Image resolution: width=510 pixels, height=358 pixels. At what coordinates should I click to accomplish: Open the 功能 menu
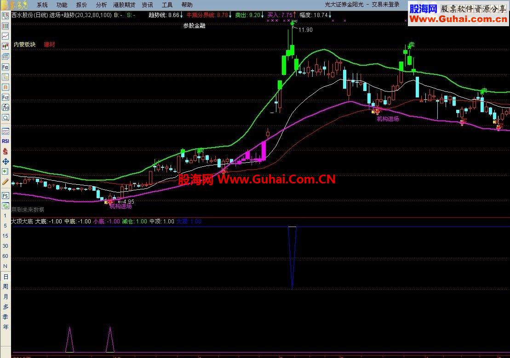click(x=62, y=5)
